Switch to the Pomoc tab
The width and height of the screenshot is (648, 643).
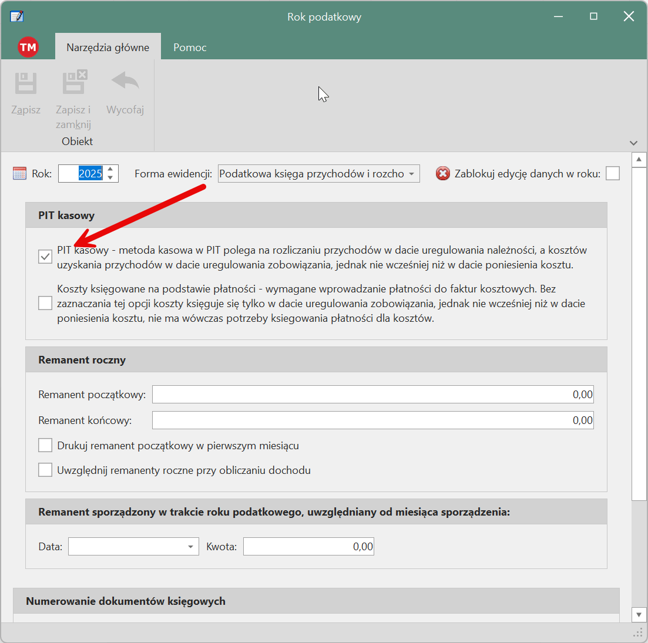[x=190, y=48]
